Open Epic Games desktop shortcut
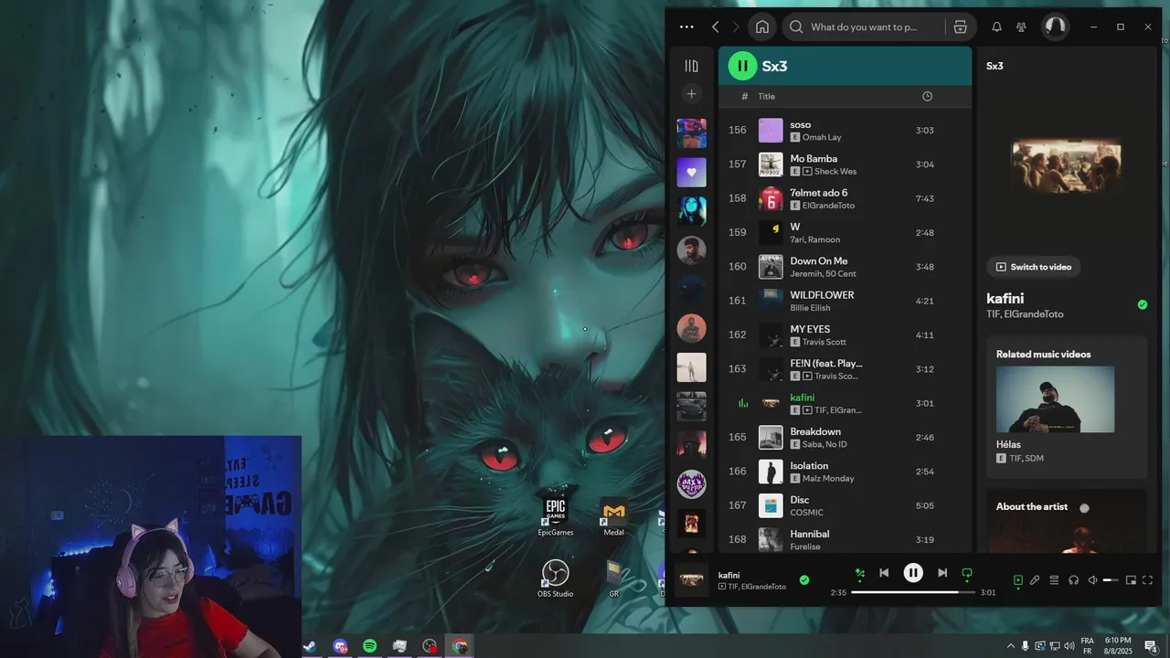 [x=556, y=516]
